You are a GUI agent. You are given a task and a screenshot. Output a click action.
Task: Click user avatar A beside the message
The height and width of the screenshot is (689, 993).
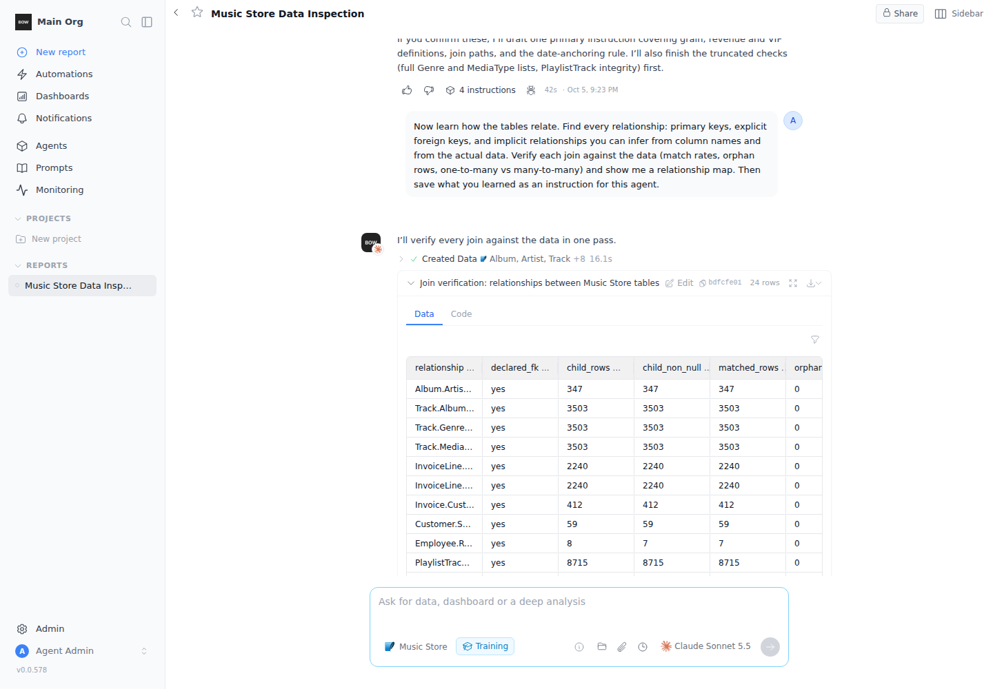tap(793, 121)
